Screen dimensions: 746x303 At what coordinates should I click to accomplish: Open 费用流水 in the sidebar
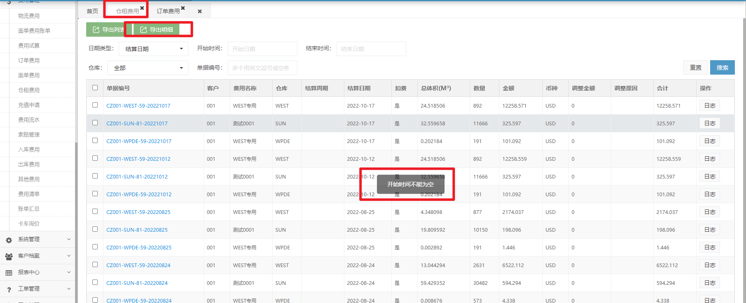29,120
